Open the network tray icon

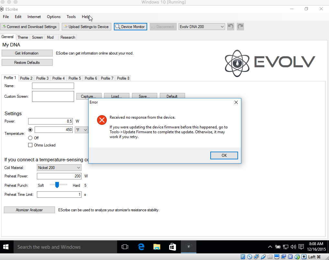pyautogui.click(x=286, y=247)
